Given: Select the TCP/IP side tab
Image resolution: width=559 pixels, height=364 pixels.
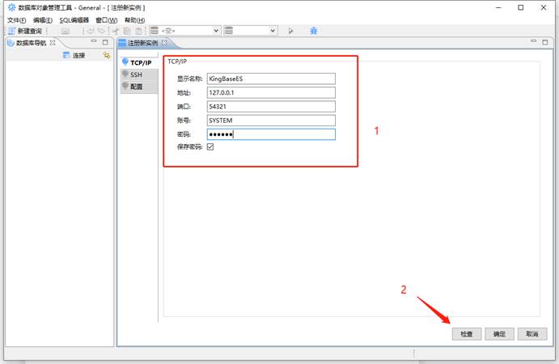Looking at the screenshot, I should (139, 62).
